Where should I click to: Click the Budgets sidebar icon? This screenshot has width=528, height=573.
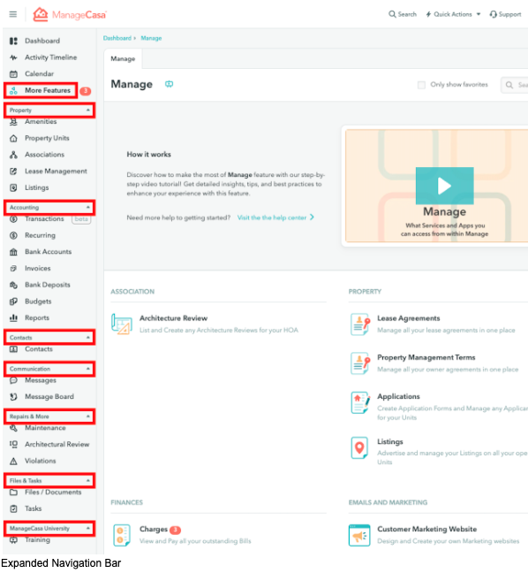point(13,302)
